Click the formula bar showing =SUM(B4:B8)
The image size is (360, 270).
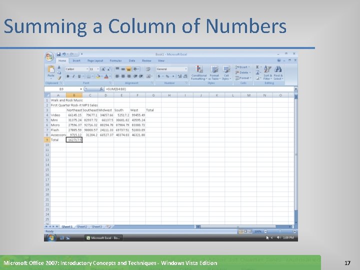[x=199, y=89]
